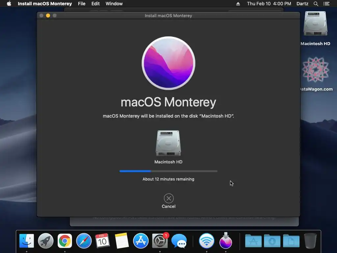
Task: Open Safari compass icon in Dock
Action: 84,241
